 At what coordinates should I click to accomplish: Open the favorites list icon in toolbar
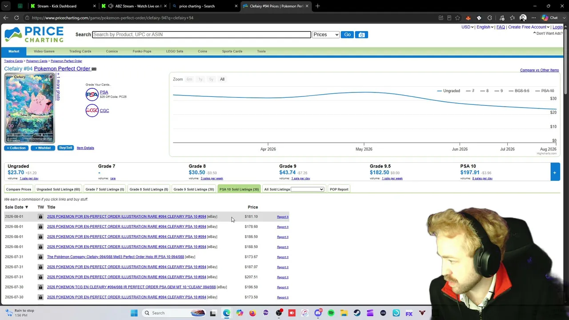click(513, 18)
